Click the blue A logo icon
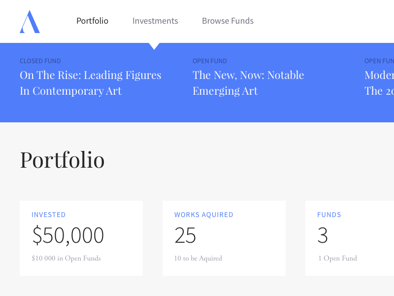This screenshot has height=296, width=394. pyautogui.click(x=30, y=22)
